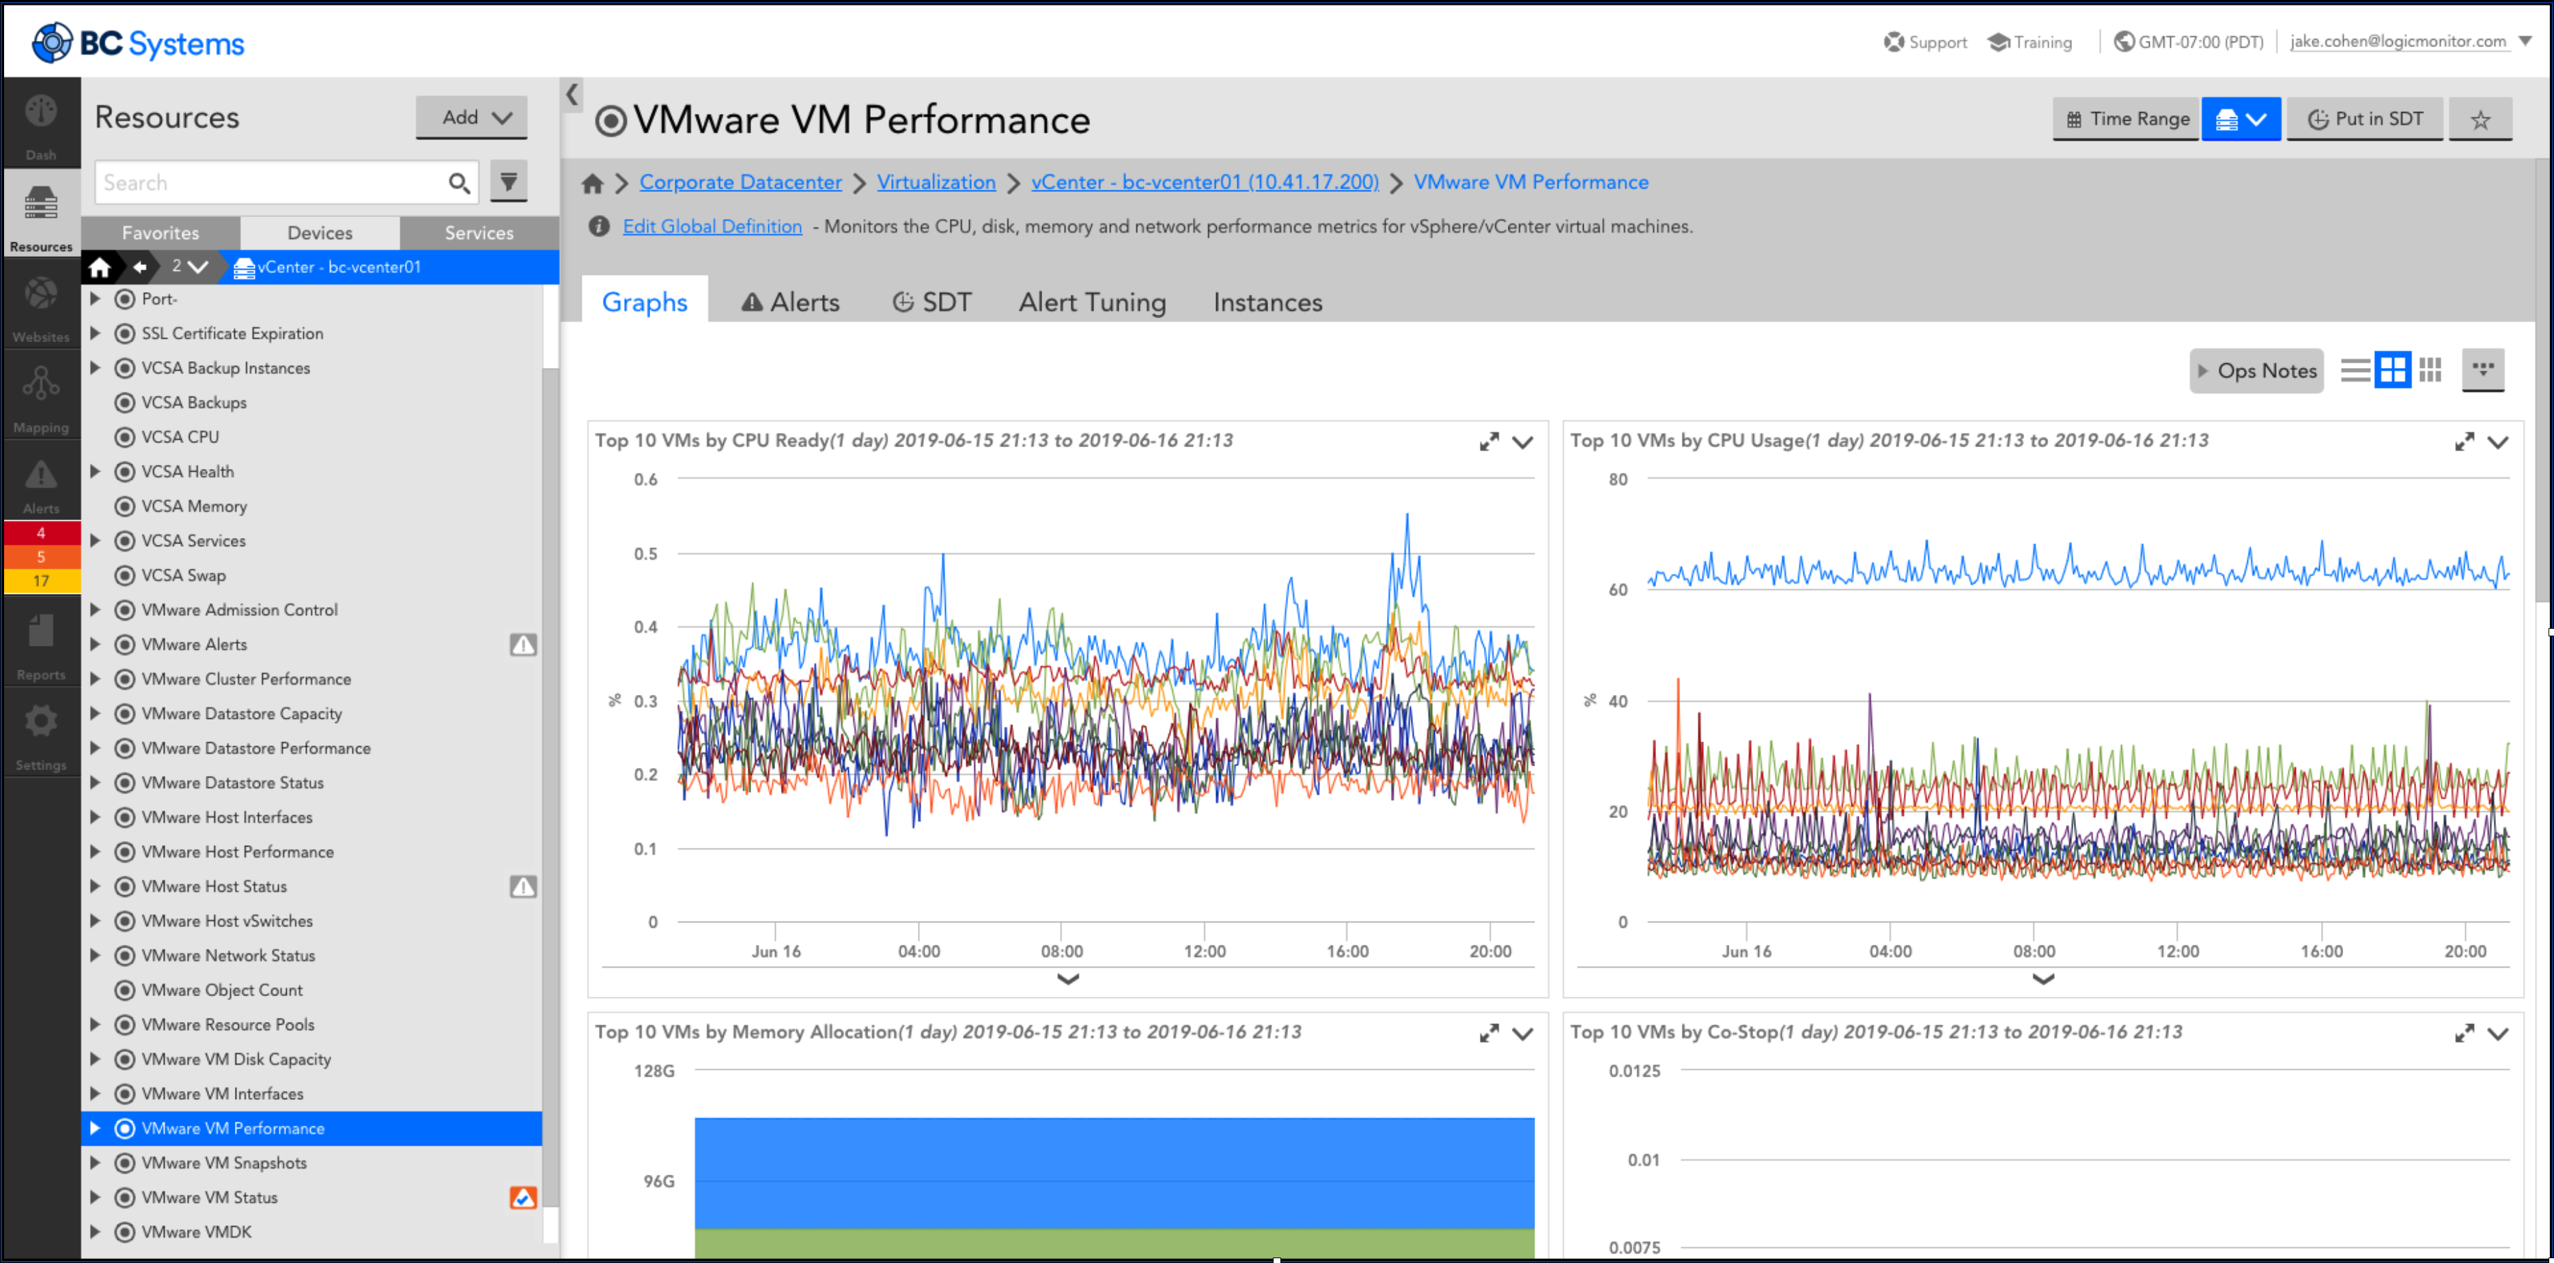Select the Devices resource tab

pos(320,233)
